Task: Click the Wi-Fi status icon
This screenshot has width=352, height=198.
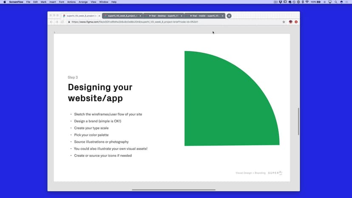Action: 307,2
